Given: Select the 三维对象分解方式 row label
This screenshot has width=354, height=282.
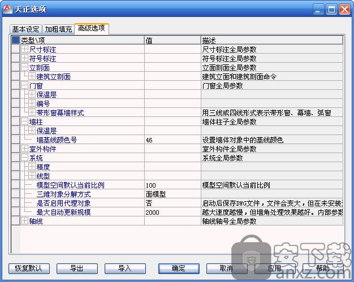Looking at the screenshot, I should click(x=63, y=194).
